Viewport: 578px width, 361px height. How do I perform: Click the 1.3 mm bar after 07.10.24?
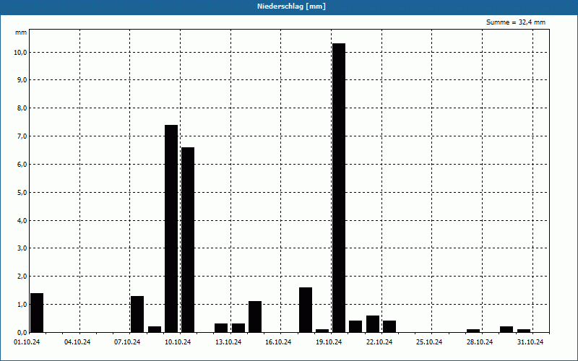pos(137,314)
